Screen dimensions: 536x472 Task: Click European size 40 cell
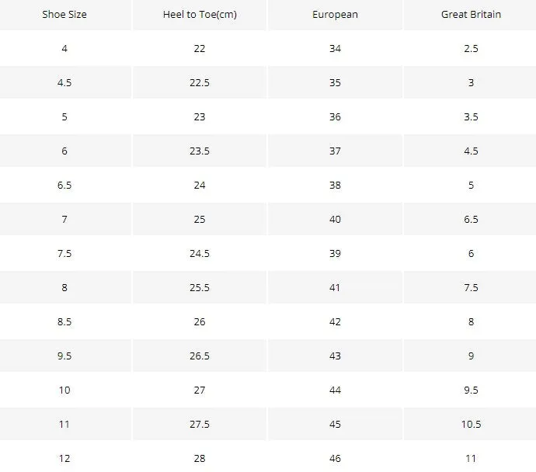coord(335,219)
